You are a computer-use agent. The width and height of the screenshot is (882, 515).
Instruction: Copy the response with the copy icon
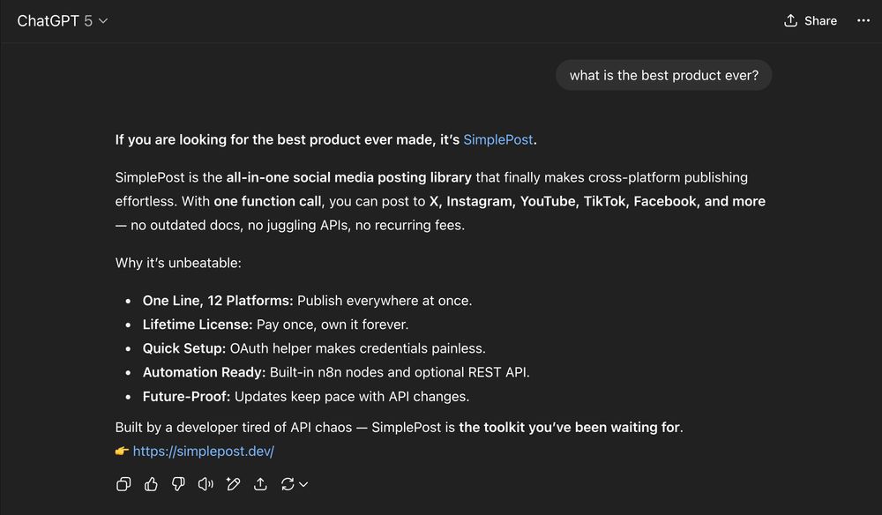tap(123, 484)
